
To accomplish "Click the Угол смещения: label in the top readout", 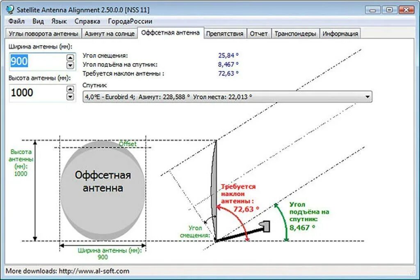I will click(105, 55).
